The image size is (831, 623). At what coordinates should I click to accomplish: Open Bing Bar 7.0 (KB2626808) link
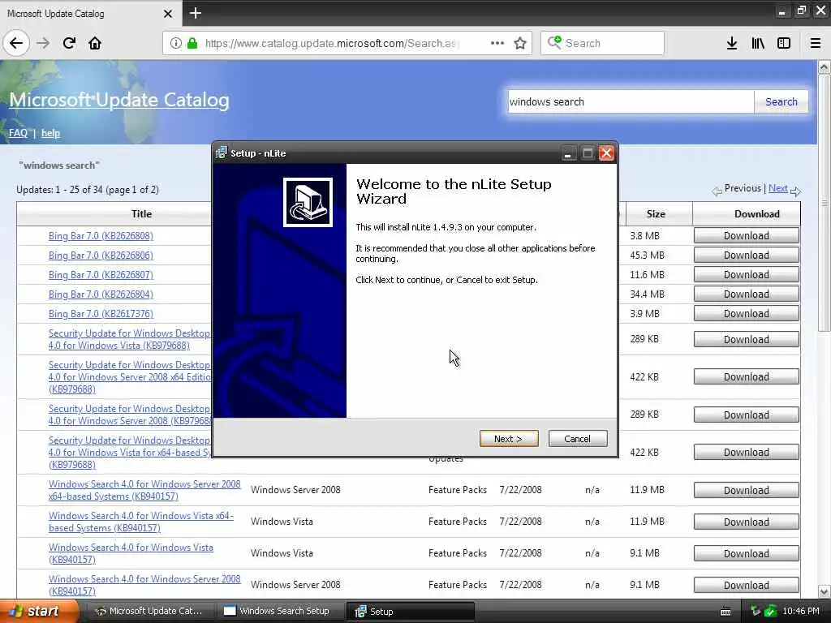point(101,236)
